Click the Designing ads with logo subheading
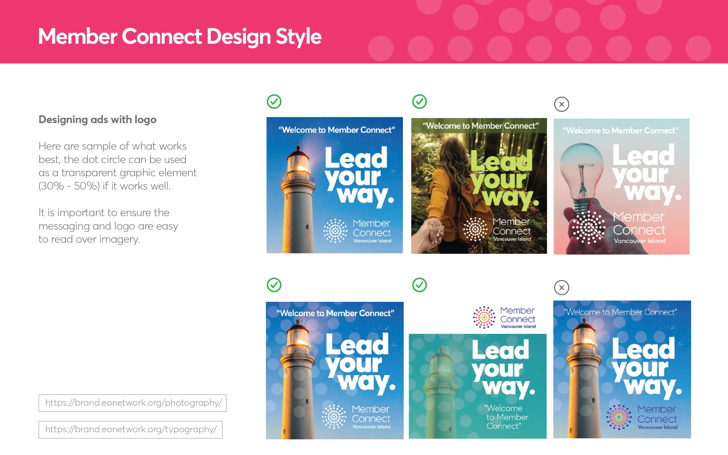This screenshot has width=728, height=455. tap(98, 120)
